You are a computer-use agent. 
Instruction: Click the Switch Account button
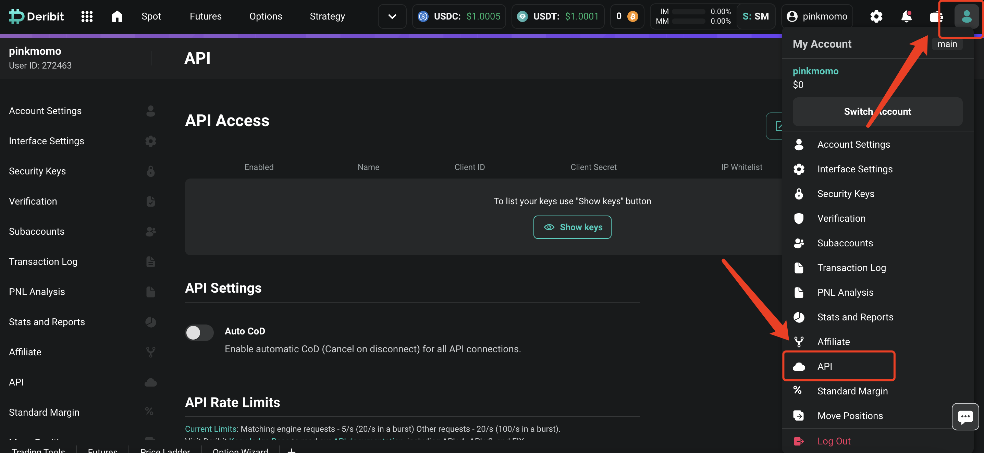877,111
